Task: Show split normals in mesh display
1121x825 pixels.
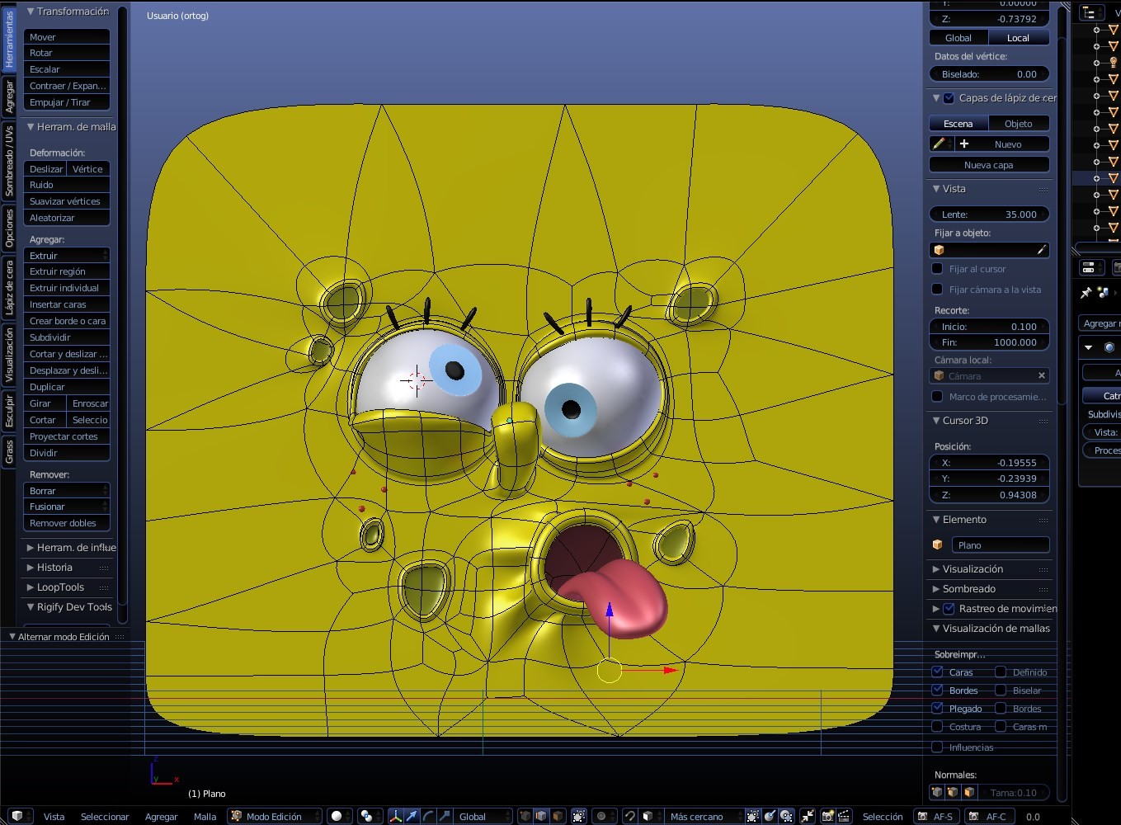Action: [x=953, y=792]
